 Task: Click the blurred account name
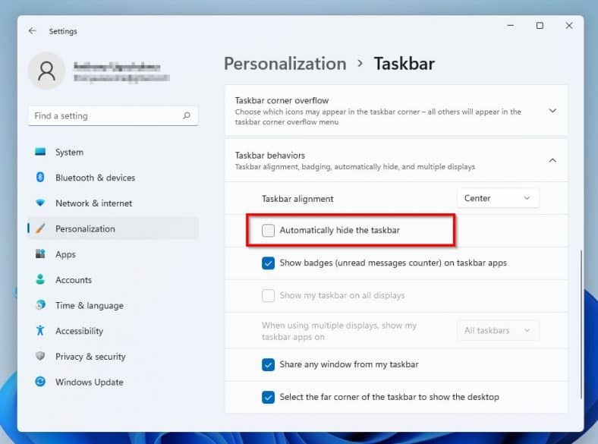[x=117, y=67]
